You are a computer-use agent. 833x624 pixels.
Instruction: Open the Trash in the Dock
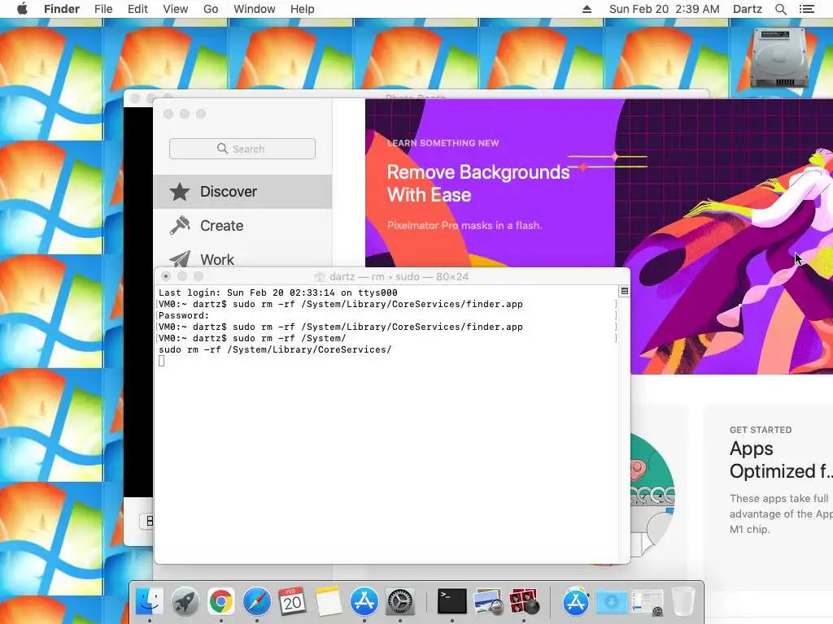click(683, 601)
